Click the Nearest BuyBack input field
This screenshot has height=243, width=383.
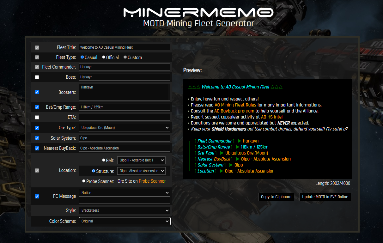point(125,148)
